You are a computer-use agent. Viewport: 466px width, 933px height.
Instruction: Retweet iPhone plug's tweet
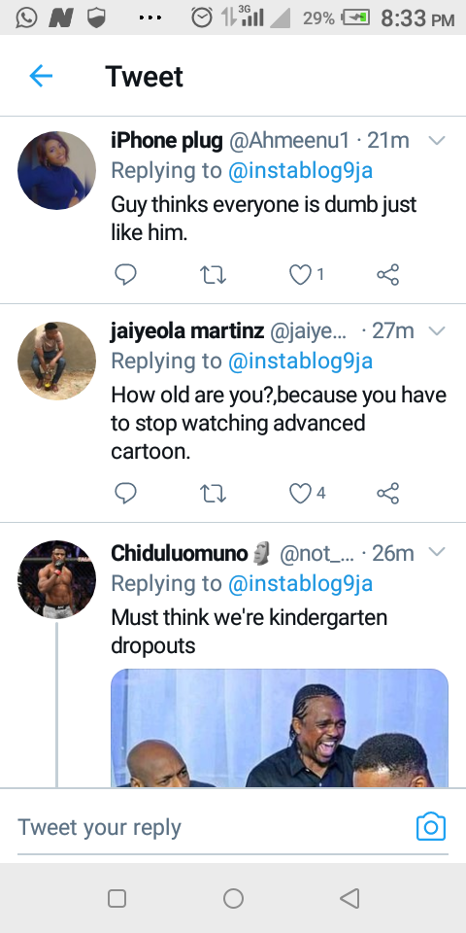click(213, 274)
